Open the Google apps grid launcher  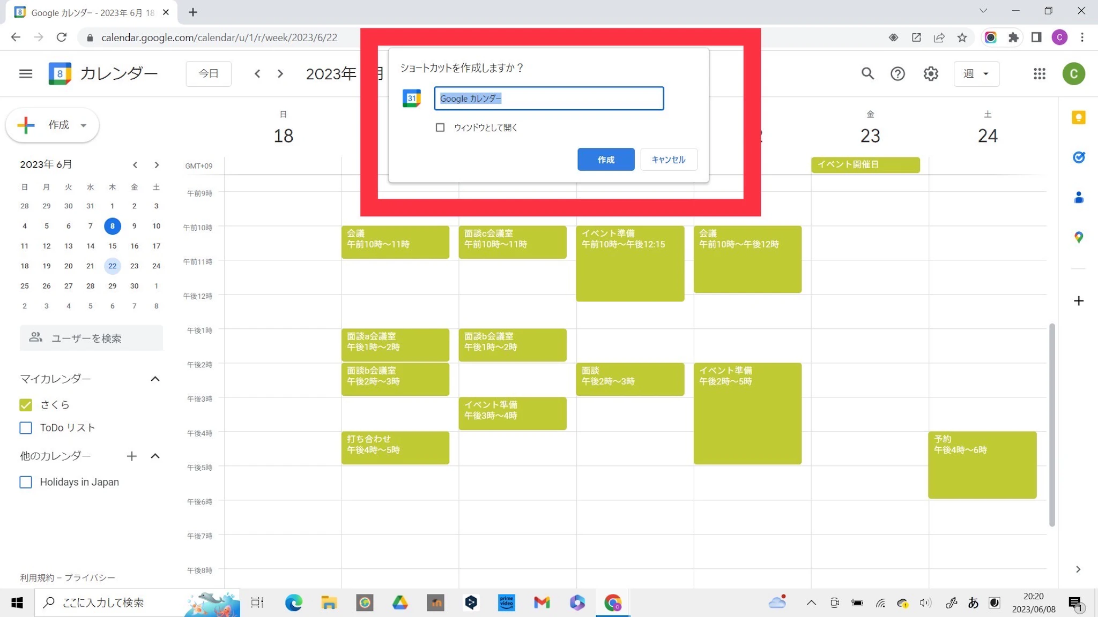[x=1039, y=74]
